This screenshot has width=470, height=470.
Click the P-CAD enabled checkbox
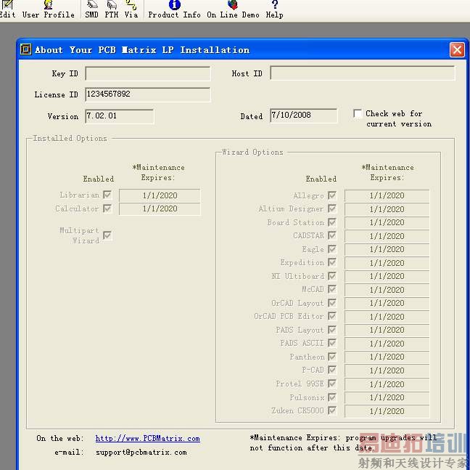click(x=331, y=370)
